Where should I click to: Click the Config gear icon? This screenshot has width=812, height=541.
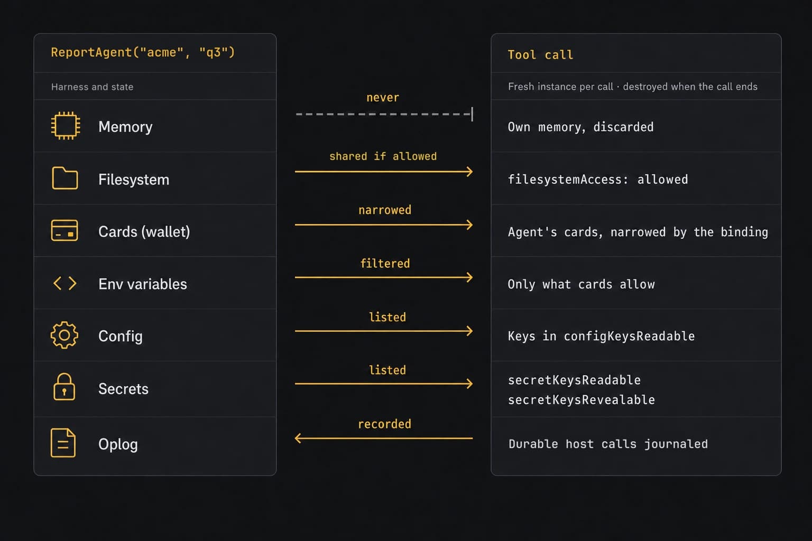[x=64, y=335]
